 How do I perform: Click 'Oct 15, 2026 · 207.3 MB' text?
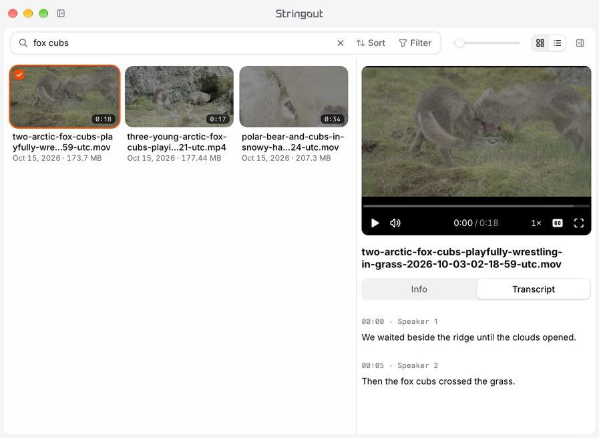pyautogui.click(x=286, y=158)
